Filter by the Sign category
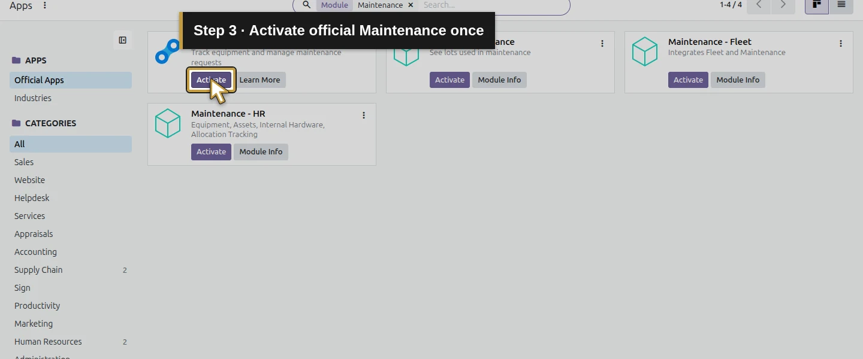Image resolution: width=863 pixels, height=359 pixels. (x=71, y=288)
